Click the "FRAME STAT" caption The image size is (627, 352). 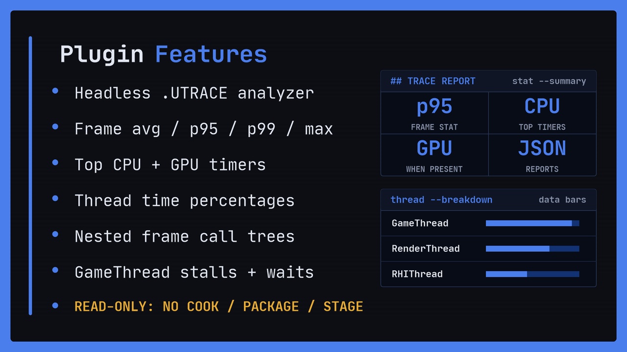(x=434, y=127)
